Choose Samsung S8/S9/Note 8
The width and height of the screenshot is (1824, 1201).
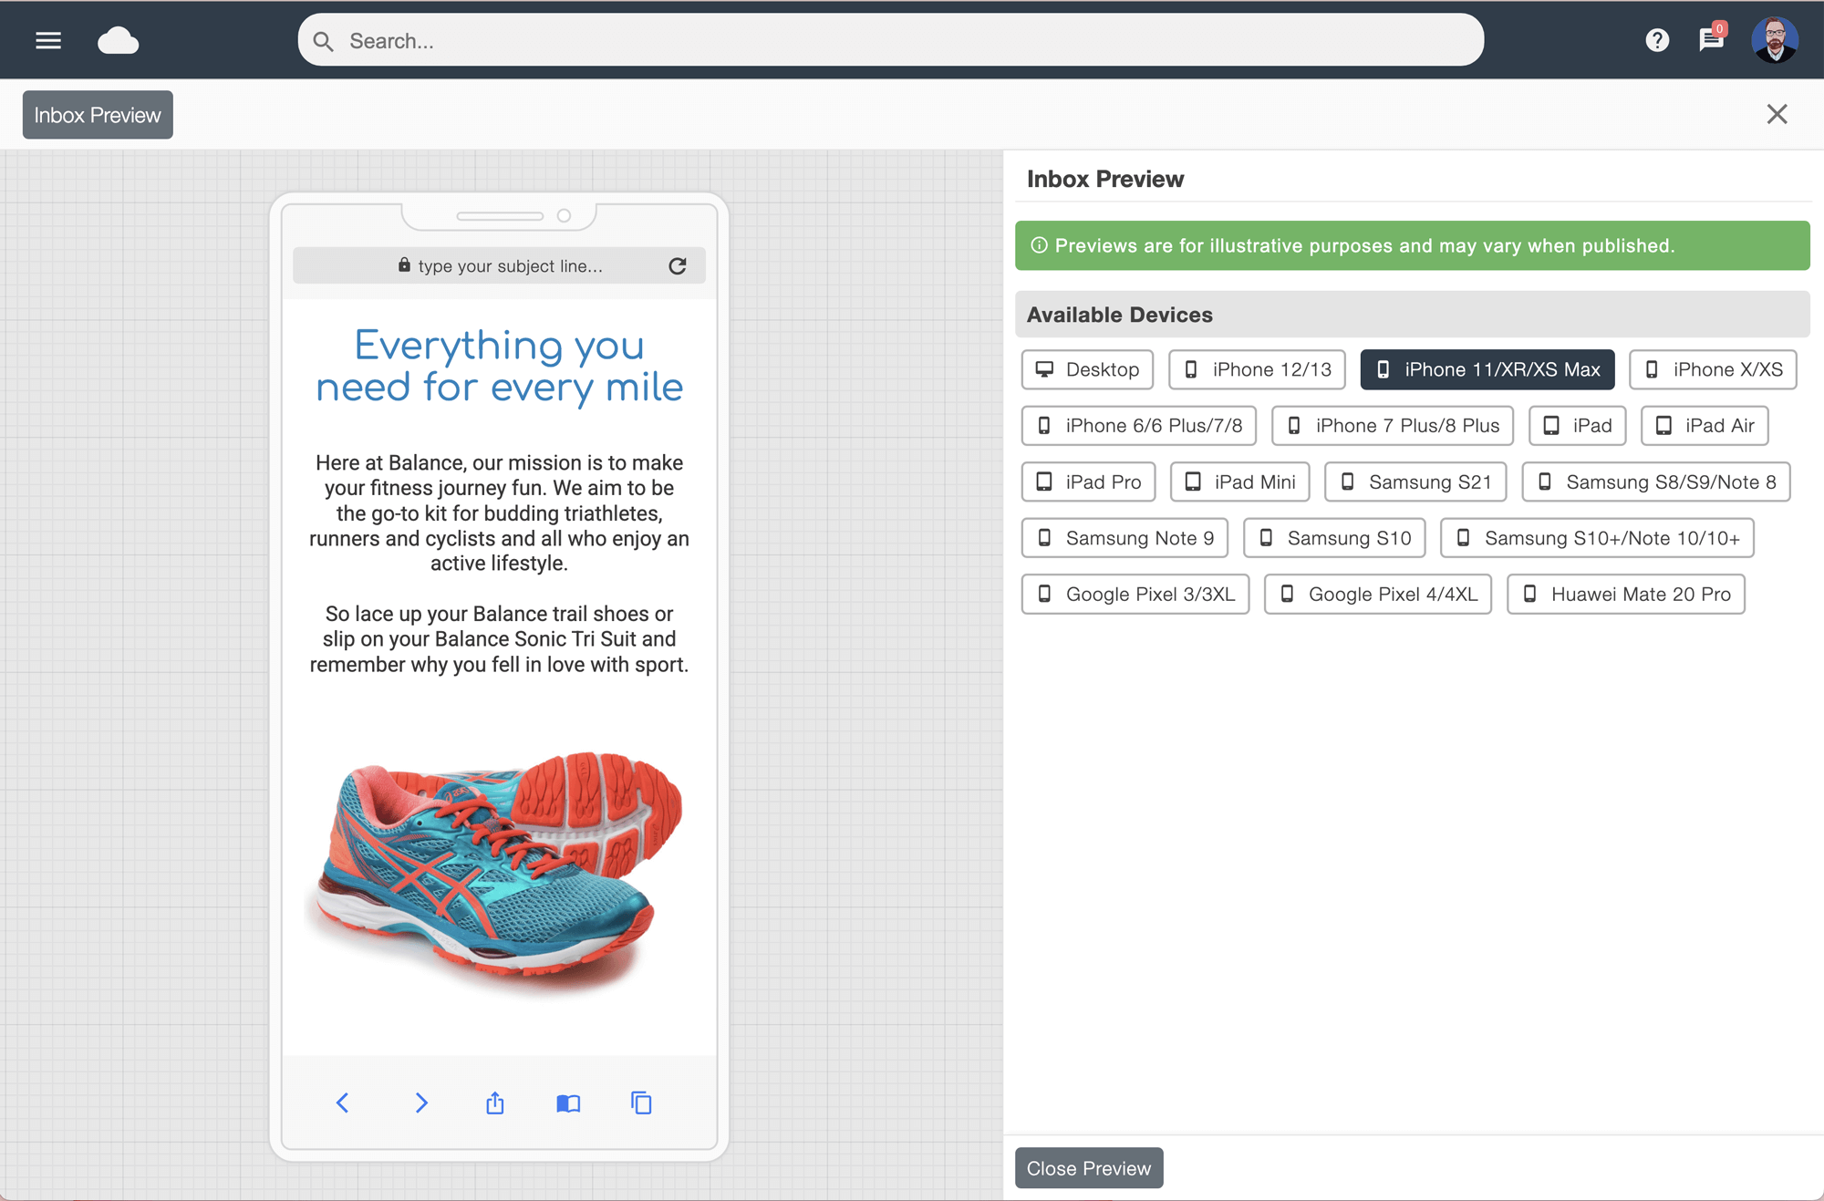(x=1655, y=482)
